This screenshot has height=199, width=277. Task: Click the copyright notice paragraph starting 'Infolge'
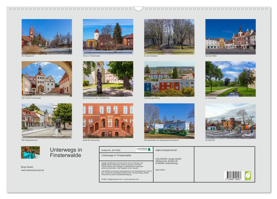tap(122, 165)
